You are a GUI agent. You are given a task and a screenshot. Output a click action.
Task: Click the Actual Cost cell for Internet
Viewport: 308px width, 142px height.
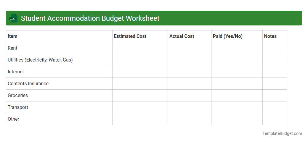(190, 72)
